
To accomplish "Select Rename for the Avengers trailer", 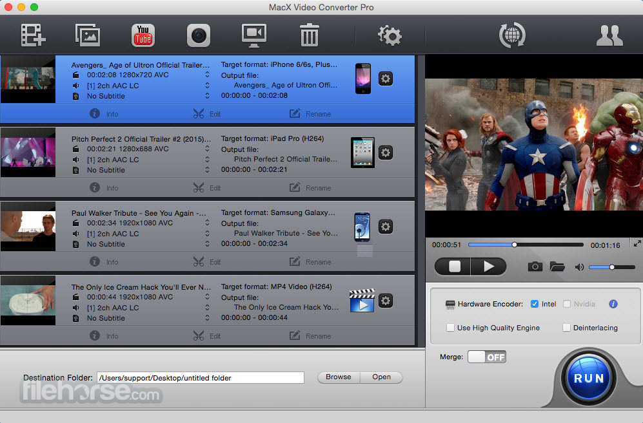I will pos(310,114).
